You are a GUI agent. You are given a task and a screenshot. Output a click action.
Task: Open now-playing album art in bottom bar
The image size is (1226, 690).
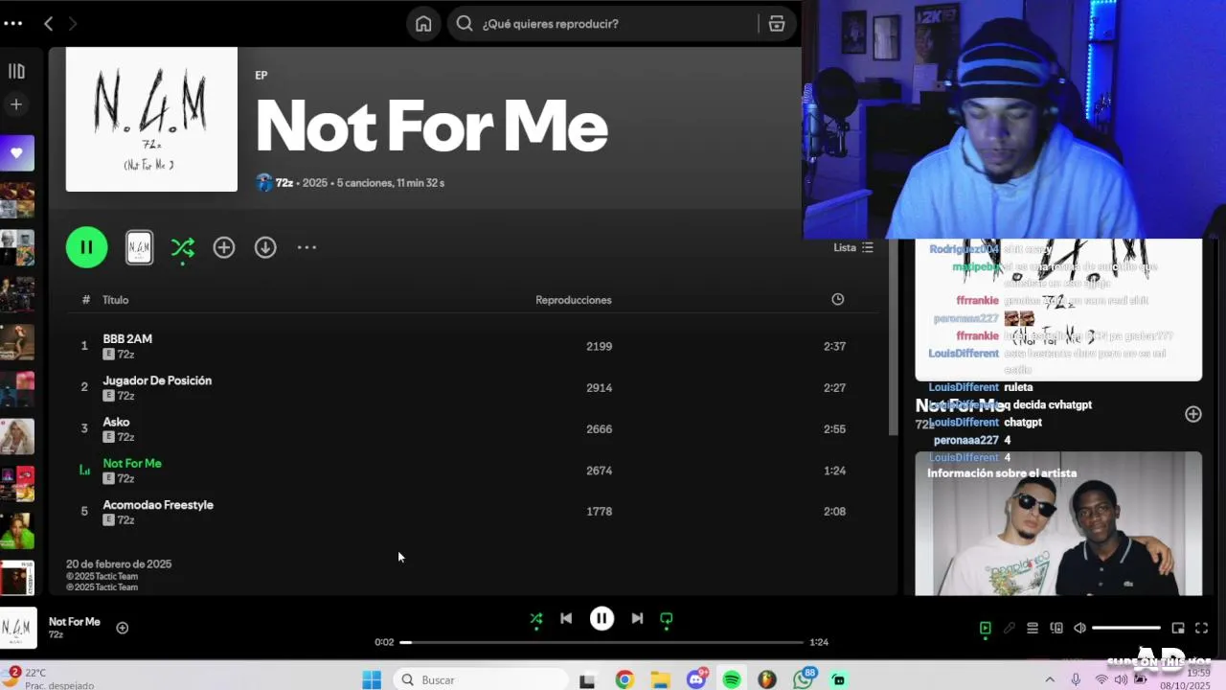click(18, 628)
